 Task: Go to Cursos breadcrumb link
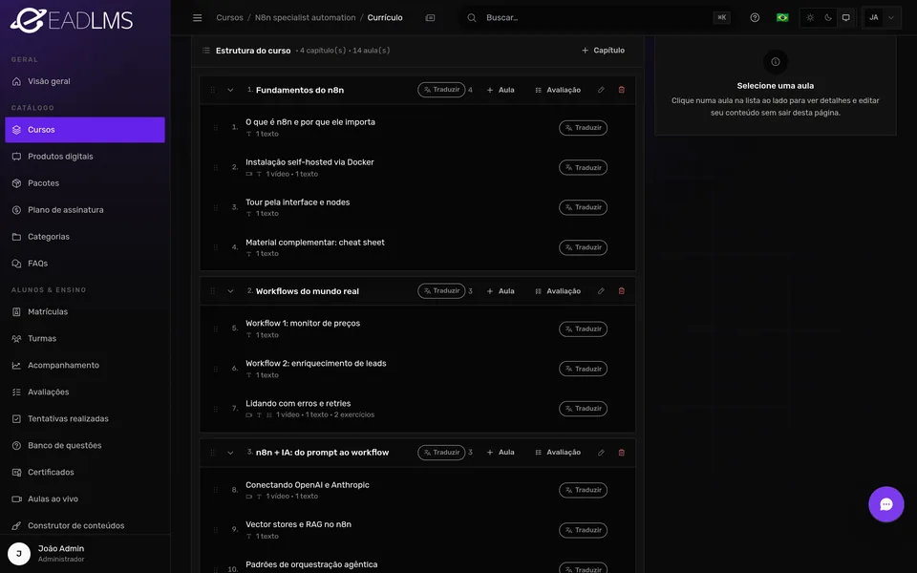pos(229,17)
